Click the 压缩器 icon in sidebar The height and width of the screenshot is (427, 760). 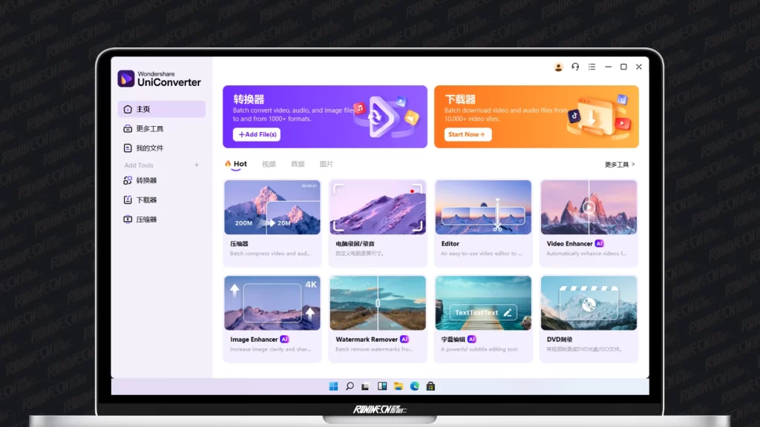click(128, 219)
